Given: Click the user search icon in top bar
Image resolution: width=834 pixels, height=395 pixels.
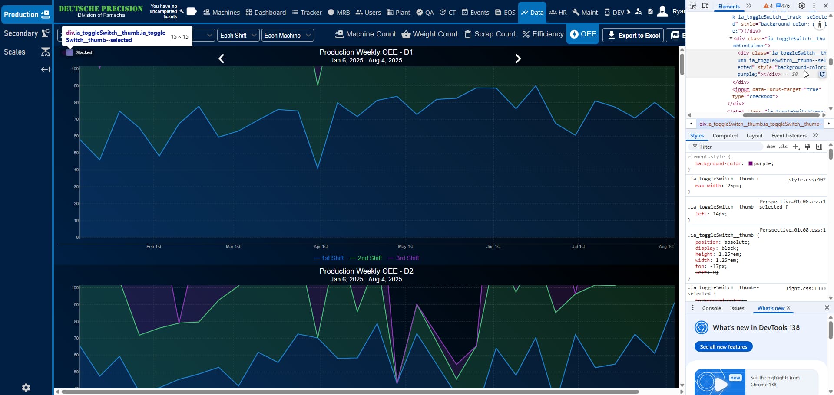Looking at the screenshot, I should 639,12.
